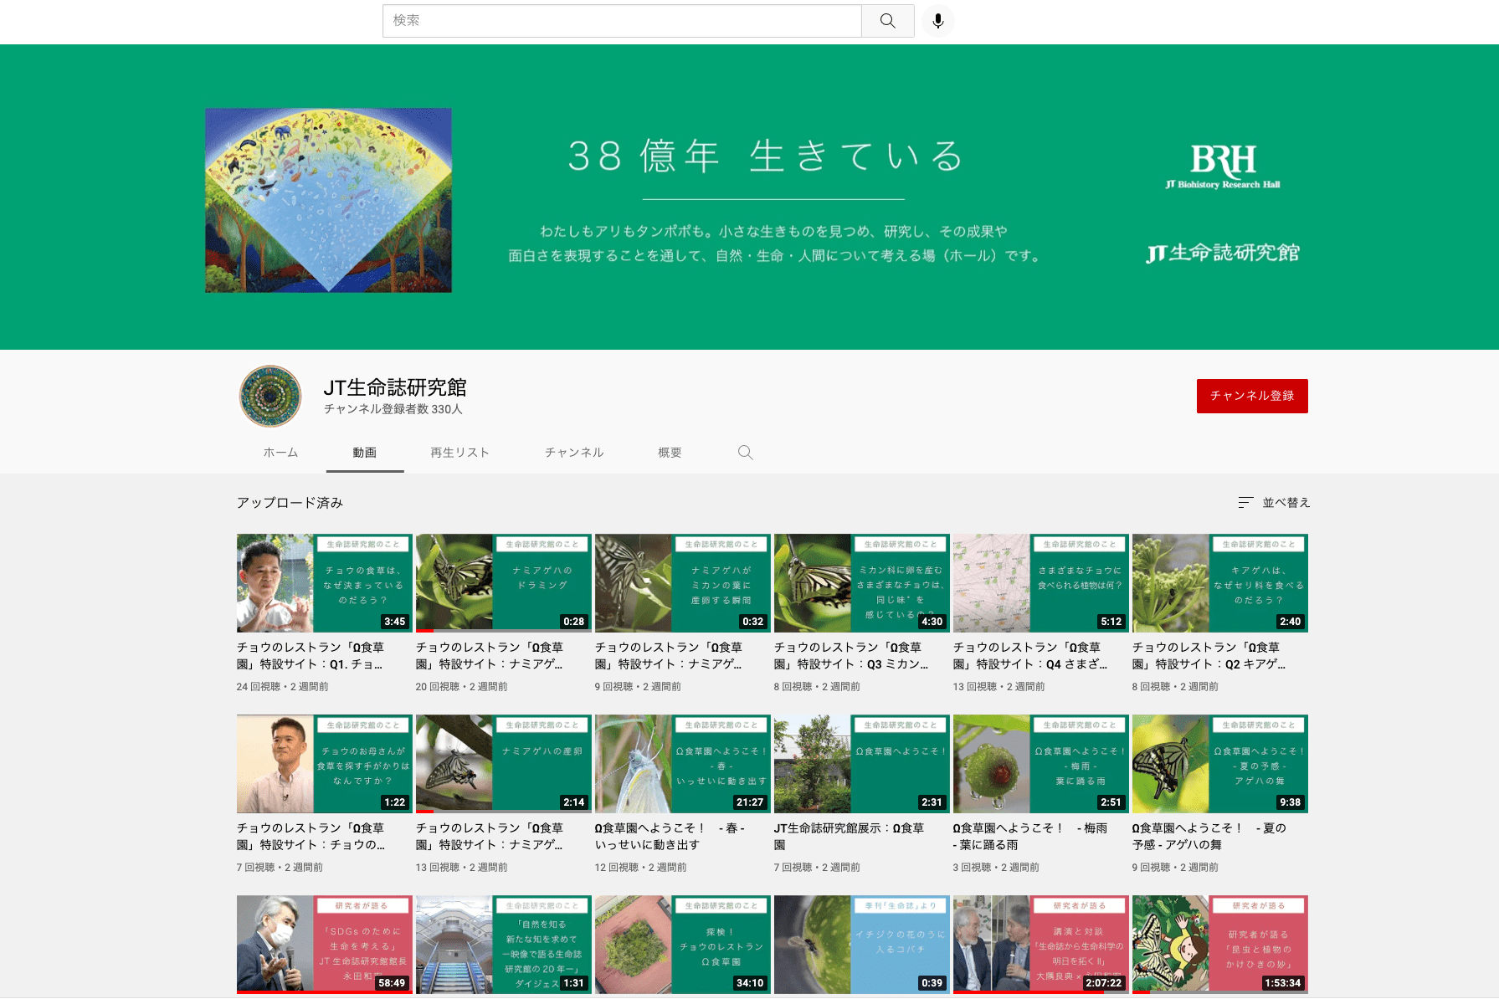
Task: Open the 58:49 SDGs lecture thumbnail
Action: (324, 944)
